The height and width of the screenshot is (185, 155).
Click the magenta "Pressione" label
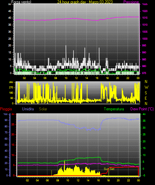tap(131, 2)
